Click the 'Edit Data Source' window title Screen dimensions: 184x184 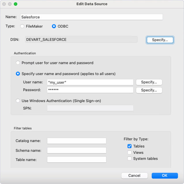tap(92, 4)
